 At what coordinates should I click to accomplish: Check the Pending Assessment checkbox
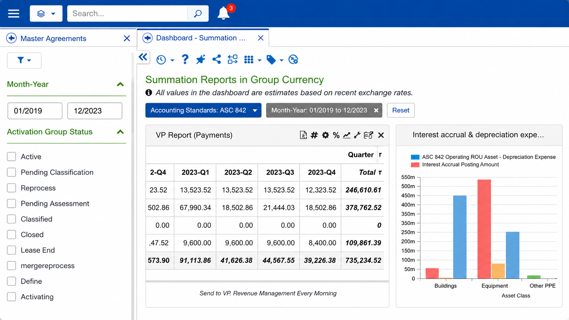(x=12, y=204)
